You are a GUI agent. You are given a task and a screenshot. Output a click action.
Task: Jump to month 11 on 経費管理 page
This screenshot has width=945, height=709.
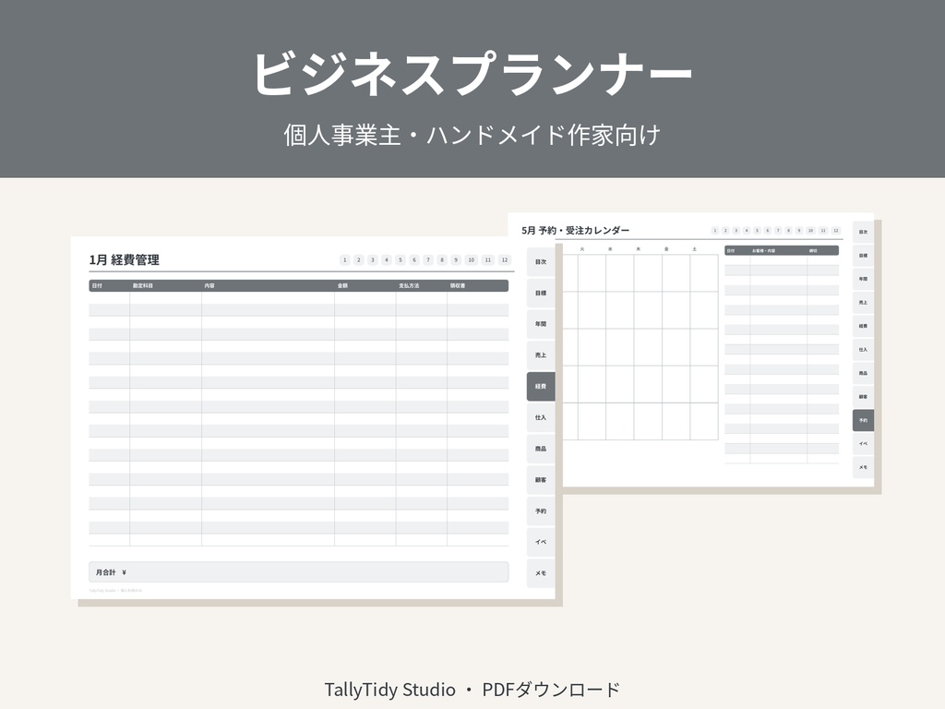click(488, 259)
